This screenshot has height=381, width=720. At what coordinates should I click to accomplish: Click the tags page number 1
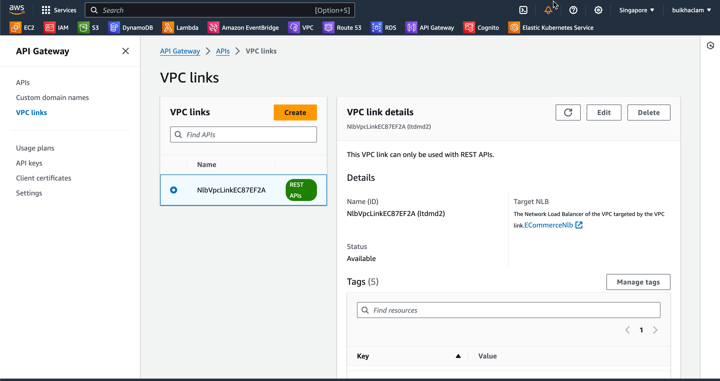coord(641,330)
